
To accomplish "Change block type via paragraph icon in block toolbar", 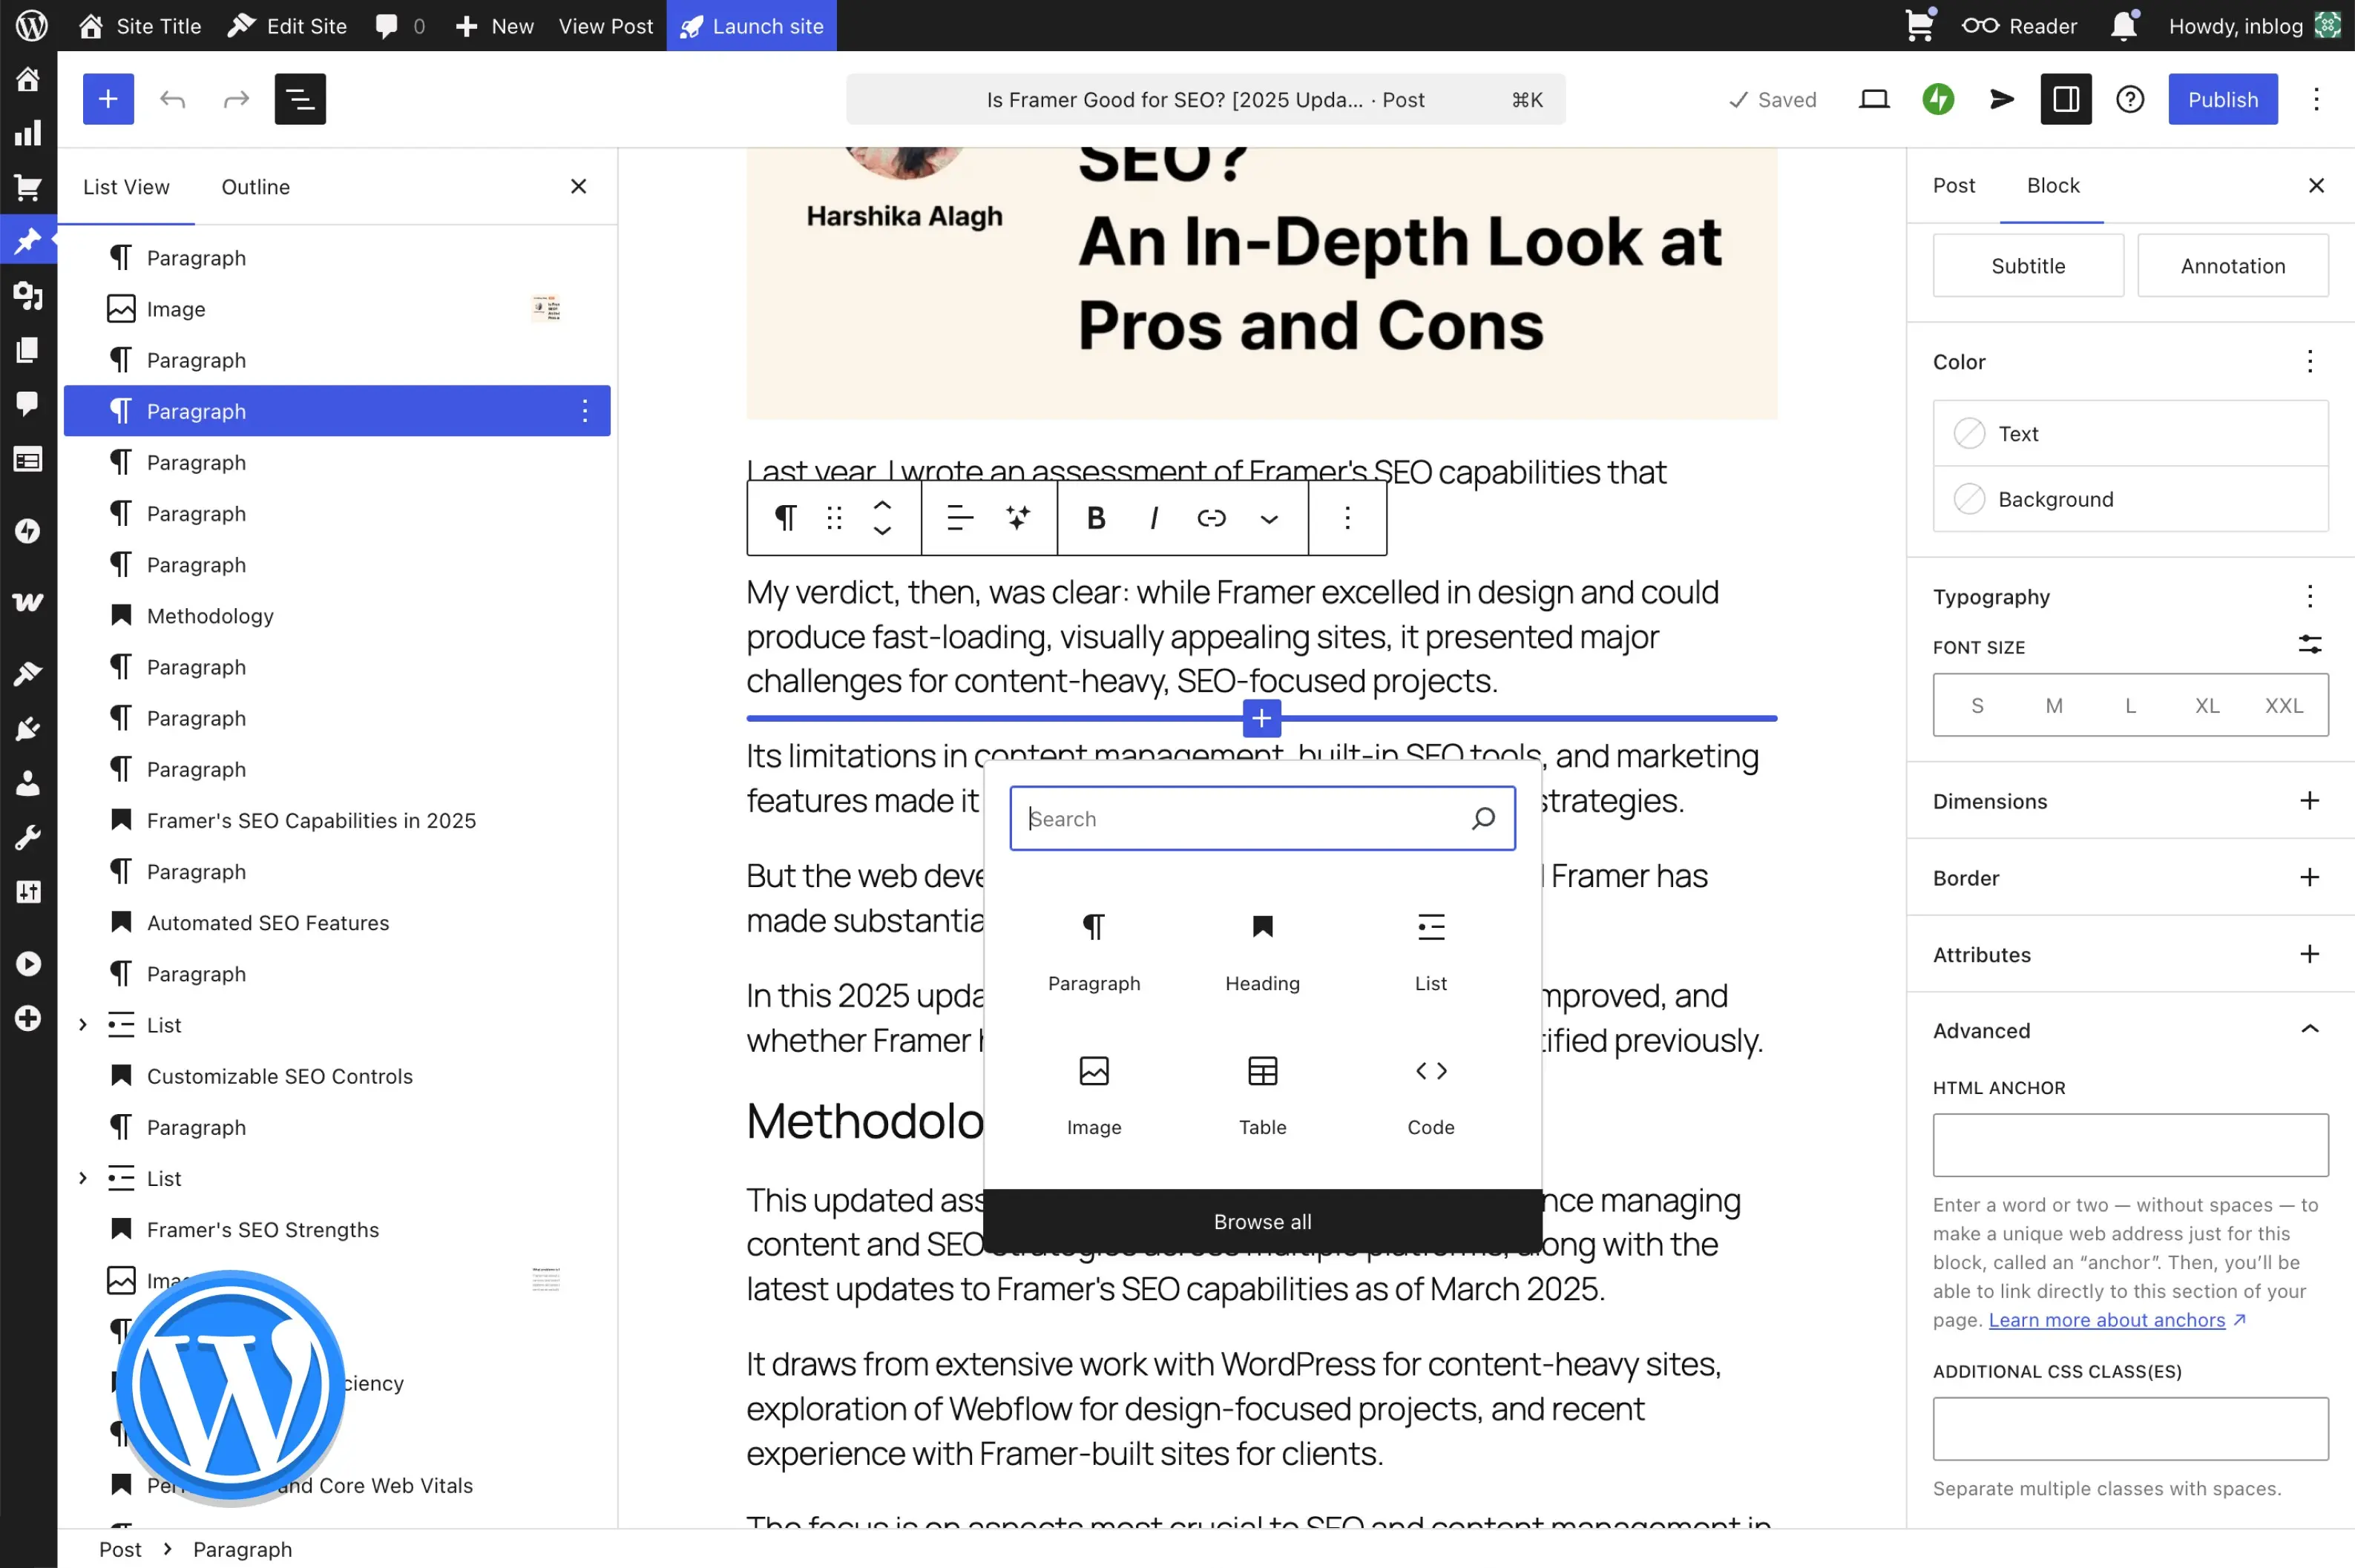I will (785, 517).
